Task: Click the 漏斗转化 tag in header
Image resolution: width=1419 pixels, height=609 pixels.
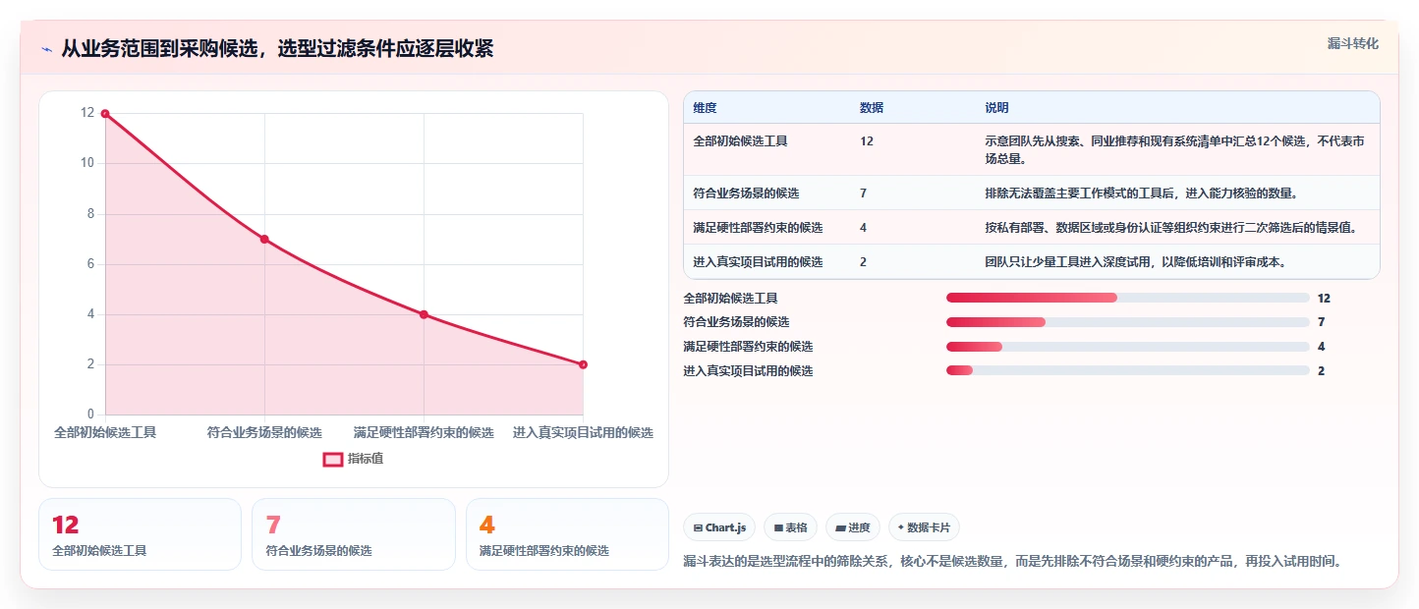Action: (x=1352, y=43)
